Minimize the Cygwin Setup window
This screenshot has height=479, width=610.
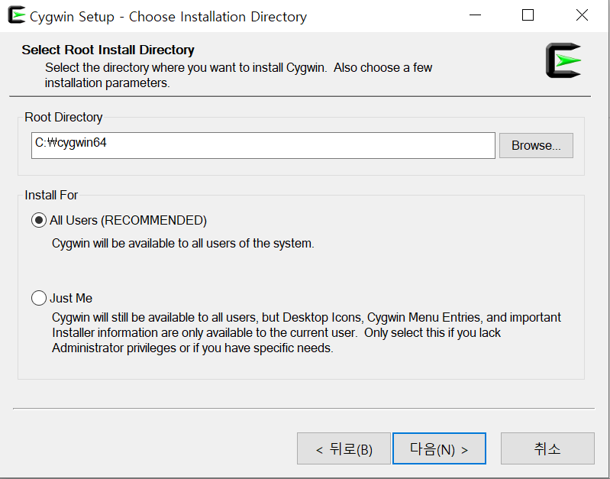(x=475, y=15)
